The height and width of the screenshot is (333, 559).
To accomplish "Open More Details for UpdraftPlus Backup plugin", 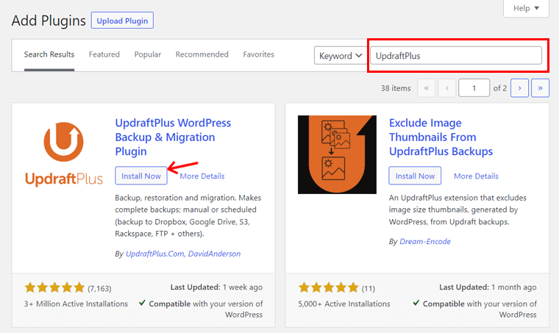I will tap(202, 176).
